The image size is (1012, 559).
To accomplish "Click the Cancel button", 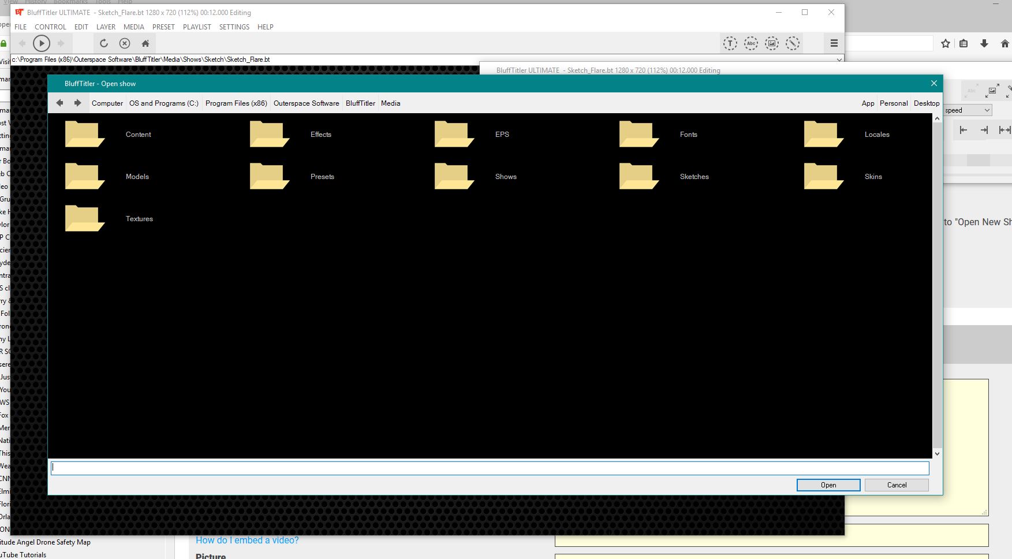I will coord(896,485).
